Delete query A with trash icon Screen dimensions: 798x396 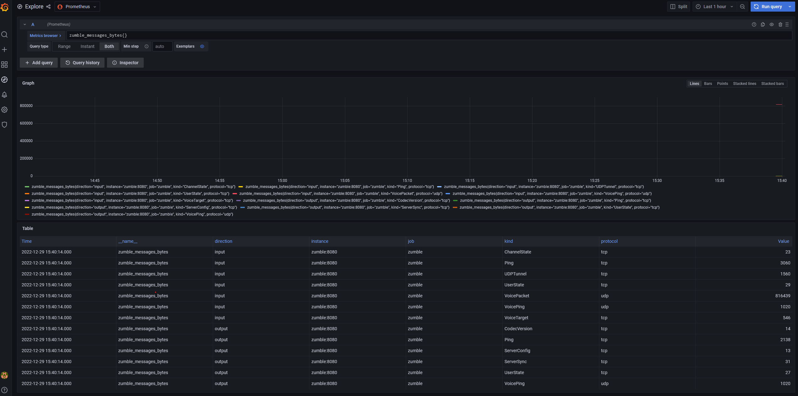(x=780, y=24)
